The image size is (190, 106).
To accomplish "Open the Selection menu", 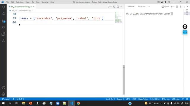I will tap(20, 2).
